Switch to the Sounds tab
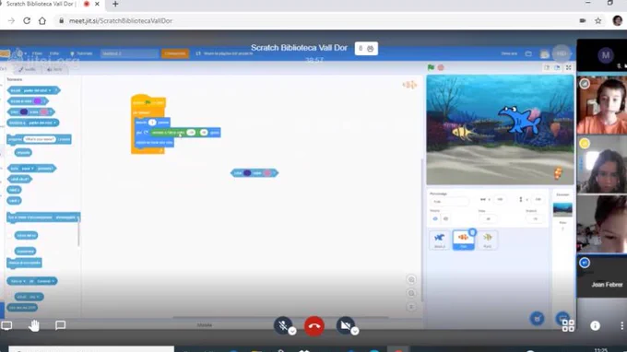Image resolution: width=627 pixels, height=352 pixels. click(54, 69)
